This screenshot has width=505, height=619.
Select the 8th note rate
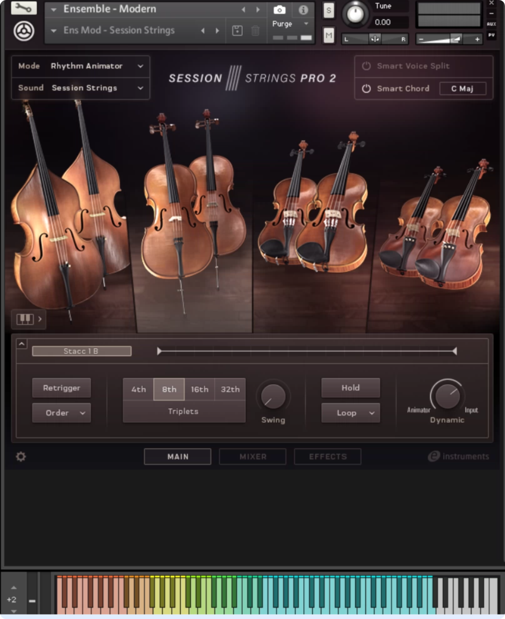(x=169, y=389)
